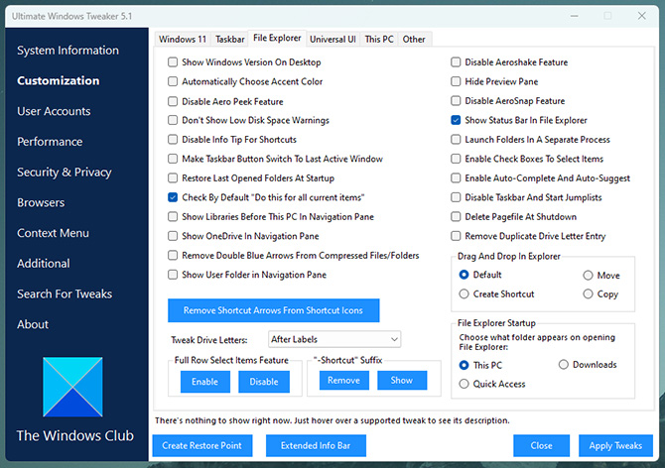Viewport: 665px width, 468px height.
Task: Check Don't Show Low Disk Space Warnings
Action: (173, 120)
